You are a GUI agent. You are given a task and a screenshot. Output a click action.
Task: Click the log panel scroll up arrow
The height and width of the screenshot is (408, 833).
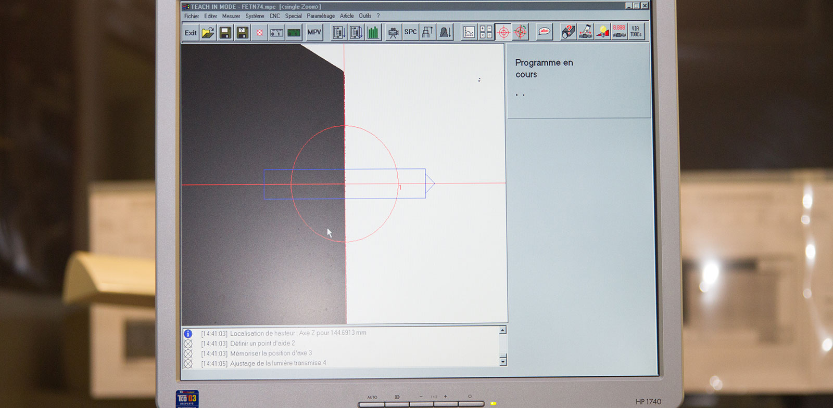click(x=502, y=330)
